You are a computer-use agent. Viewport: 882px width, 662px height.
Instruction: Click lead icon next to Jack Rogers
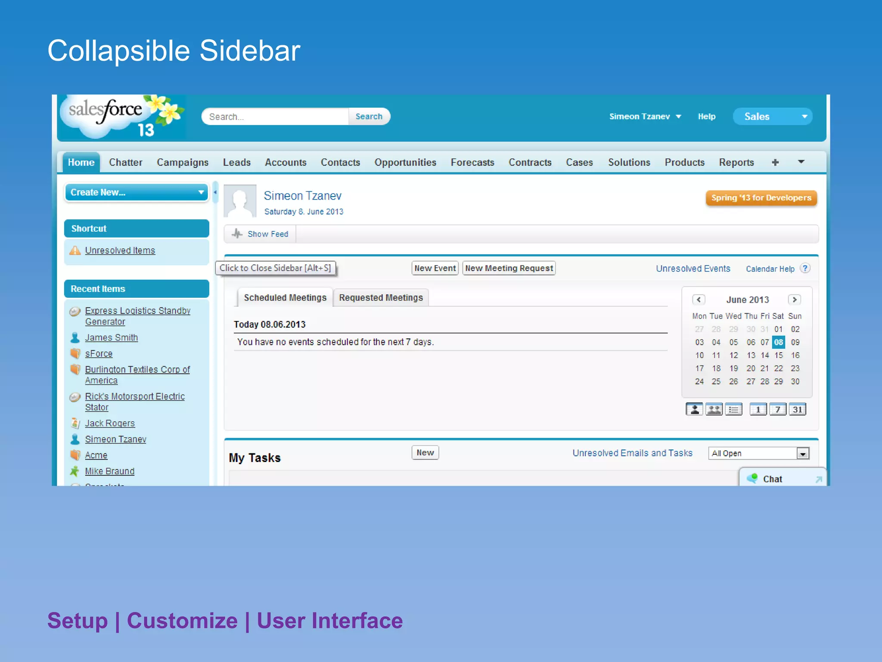75,423
